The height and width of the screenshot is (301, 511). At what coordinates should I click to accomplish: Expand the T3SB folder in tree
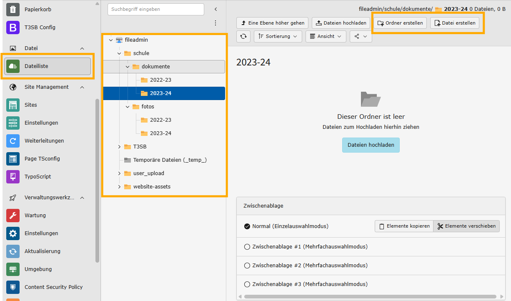[x=119, y=147]
